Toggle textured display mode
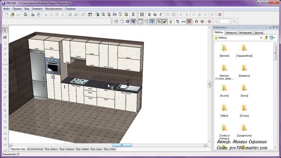 [133, 22]
